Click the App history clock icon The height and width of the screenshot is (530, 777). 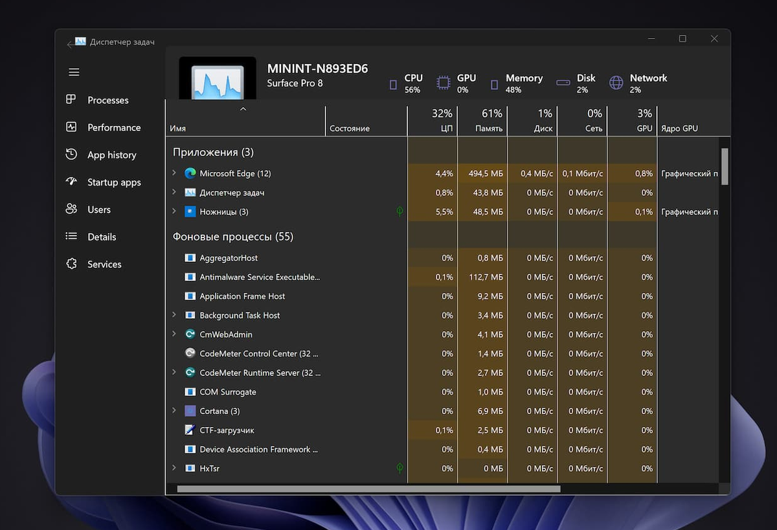coord(71,155)
